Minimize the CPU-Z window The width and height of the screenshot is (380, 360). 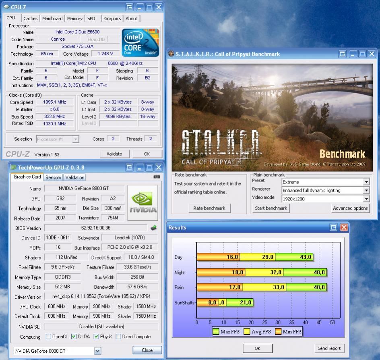point(139,7)
